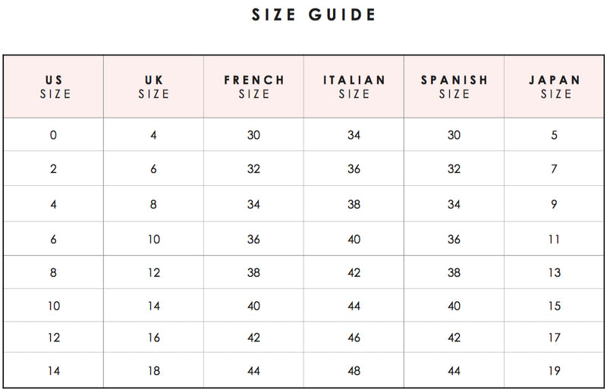This screenshot has height=390, width=607.
Task: Select the SPANISH SIZE column header
Action: point(454,86)
